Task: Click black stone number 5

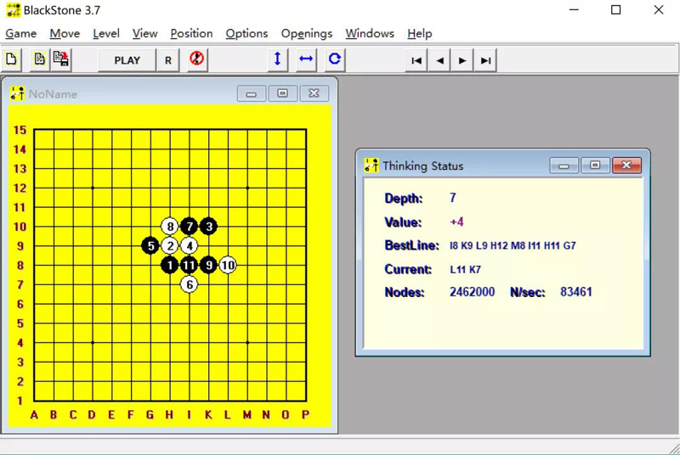Action: coord(150,246)
